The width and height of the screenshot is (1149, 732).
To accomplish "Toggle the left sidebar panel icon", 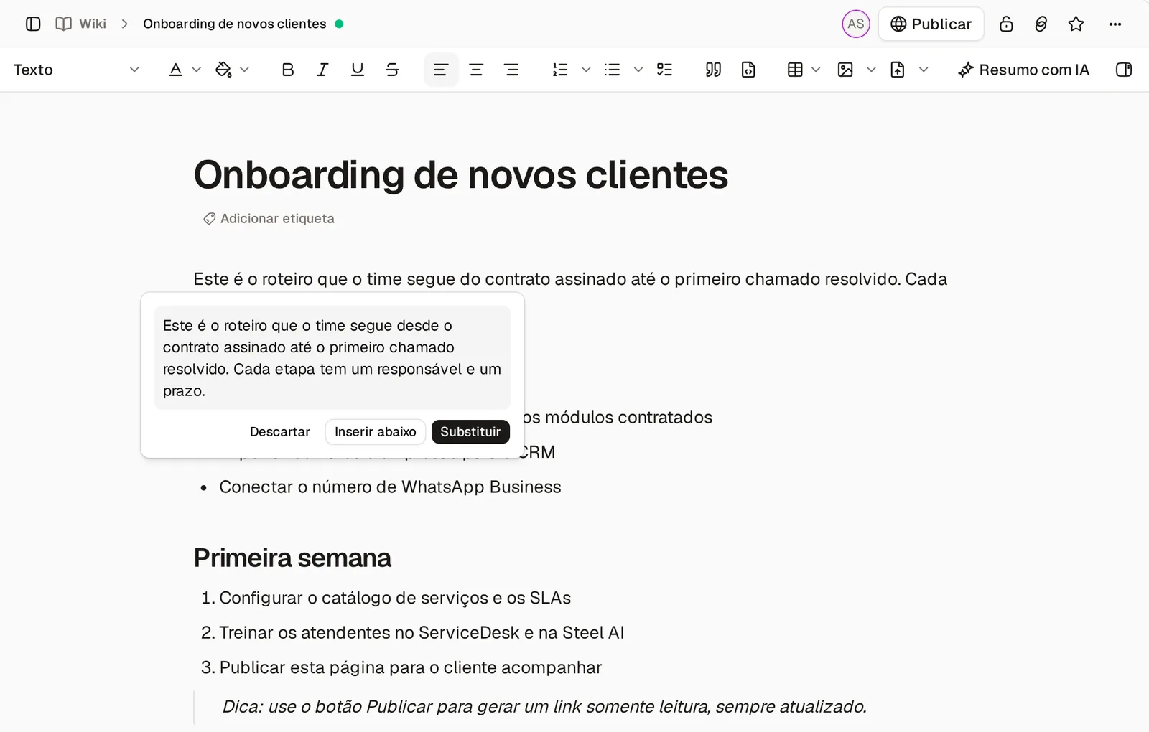I will (33, 24).
